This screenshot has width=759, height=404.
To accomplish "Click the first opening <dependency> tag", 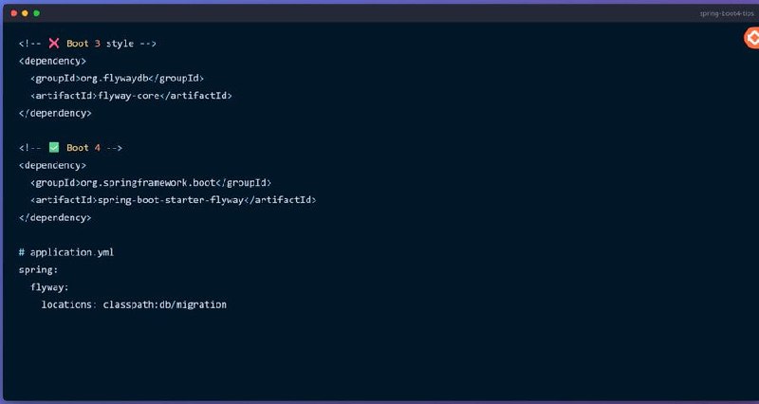I will click(52, 61).
